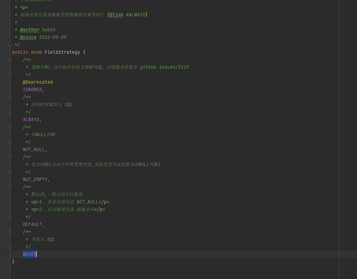Click the @author Javadoc tag

[29, 30]
